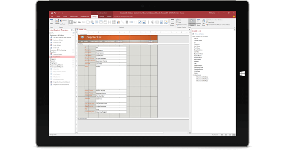Click the Show all tables link
The width and height of the screenshot is (287, 150).
pos(199,34)
